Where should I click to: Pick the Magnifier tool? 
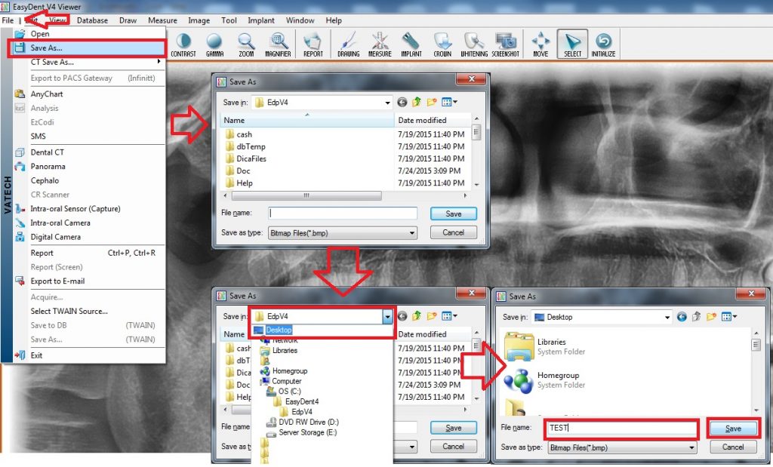pyautogui.click(x=278, y=45)
